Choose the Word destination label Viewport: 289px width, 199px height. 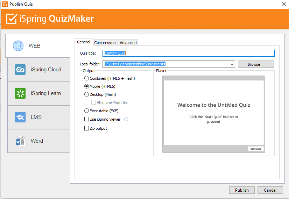[37, 141]
